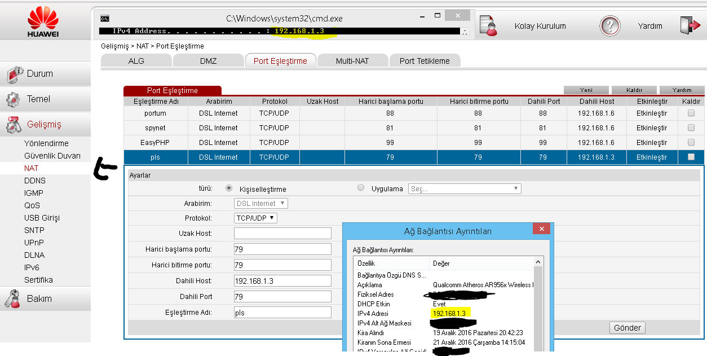Select the Kişiselleştirme radio button

229,188
